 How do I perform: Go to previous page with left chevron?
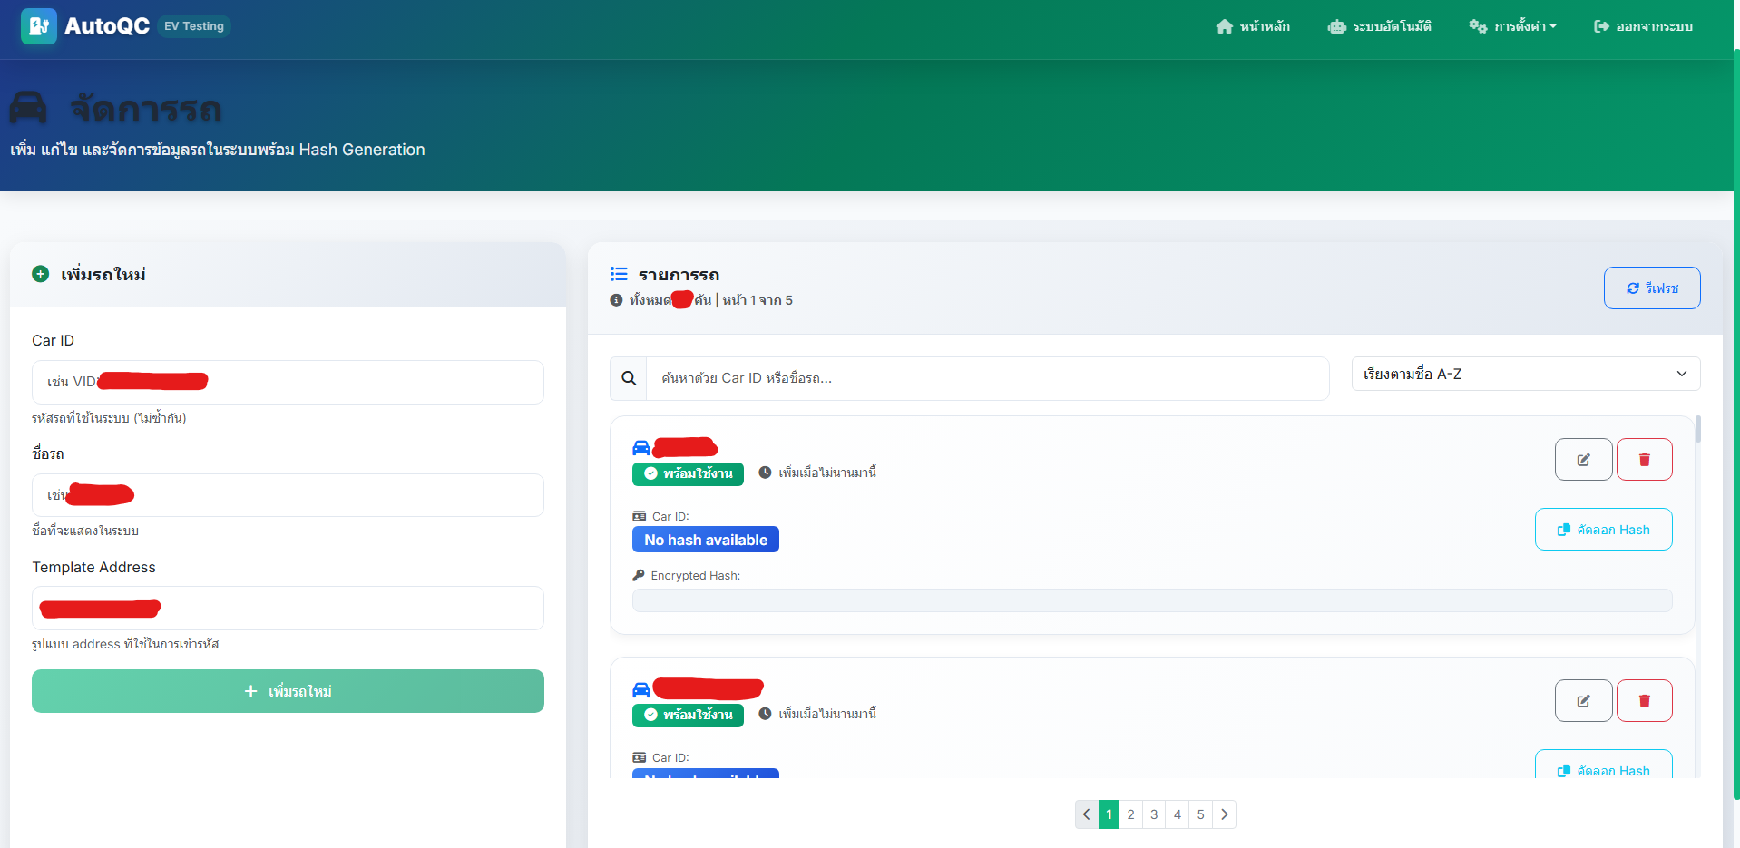point(1087,814)
